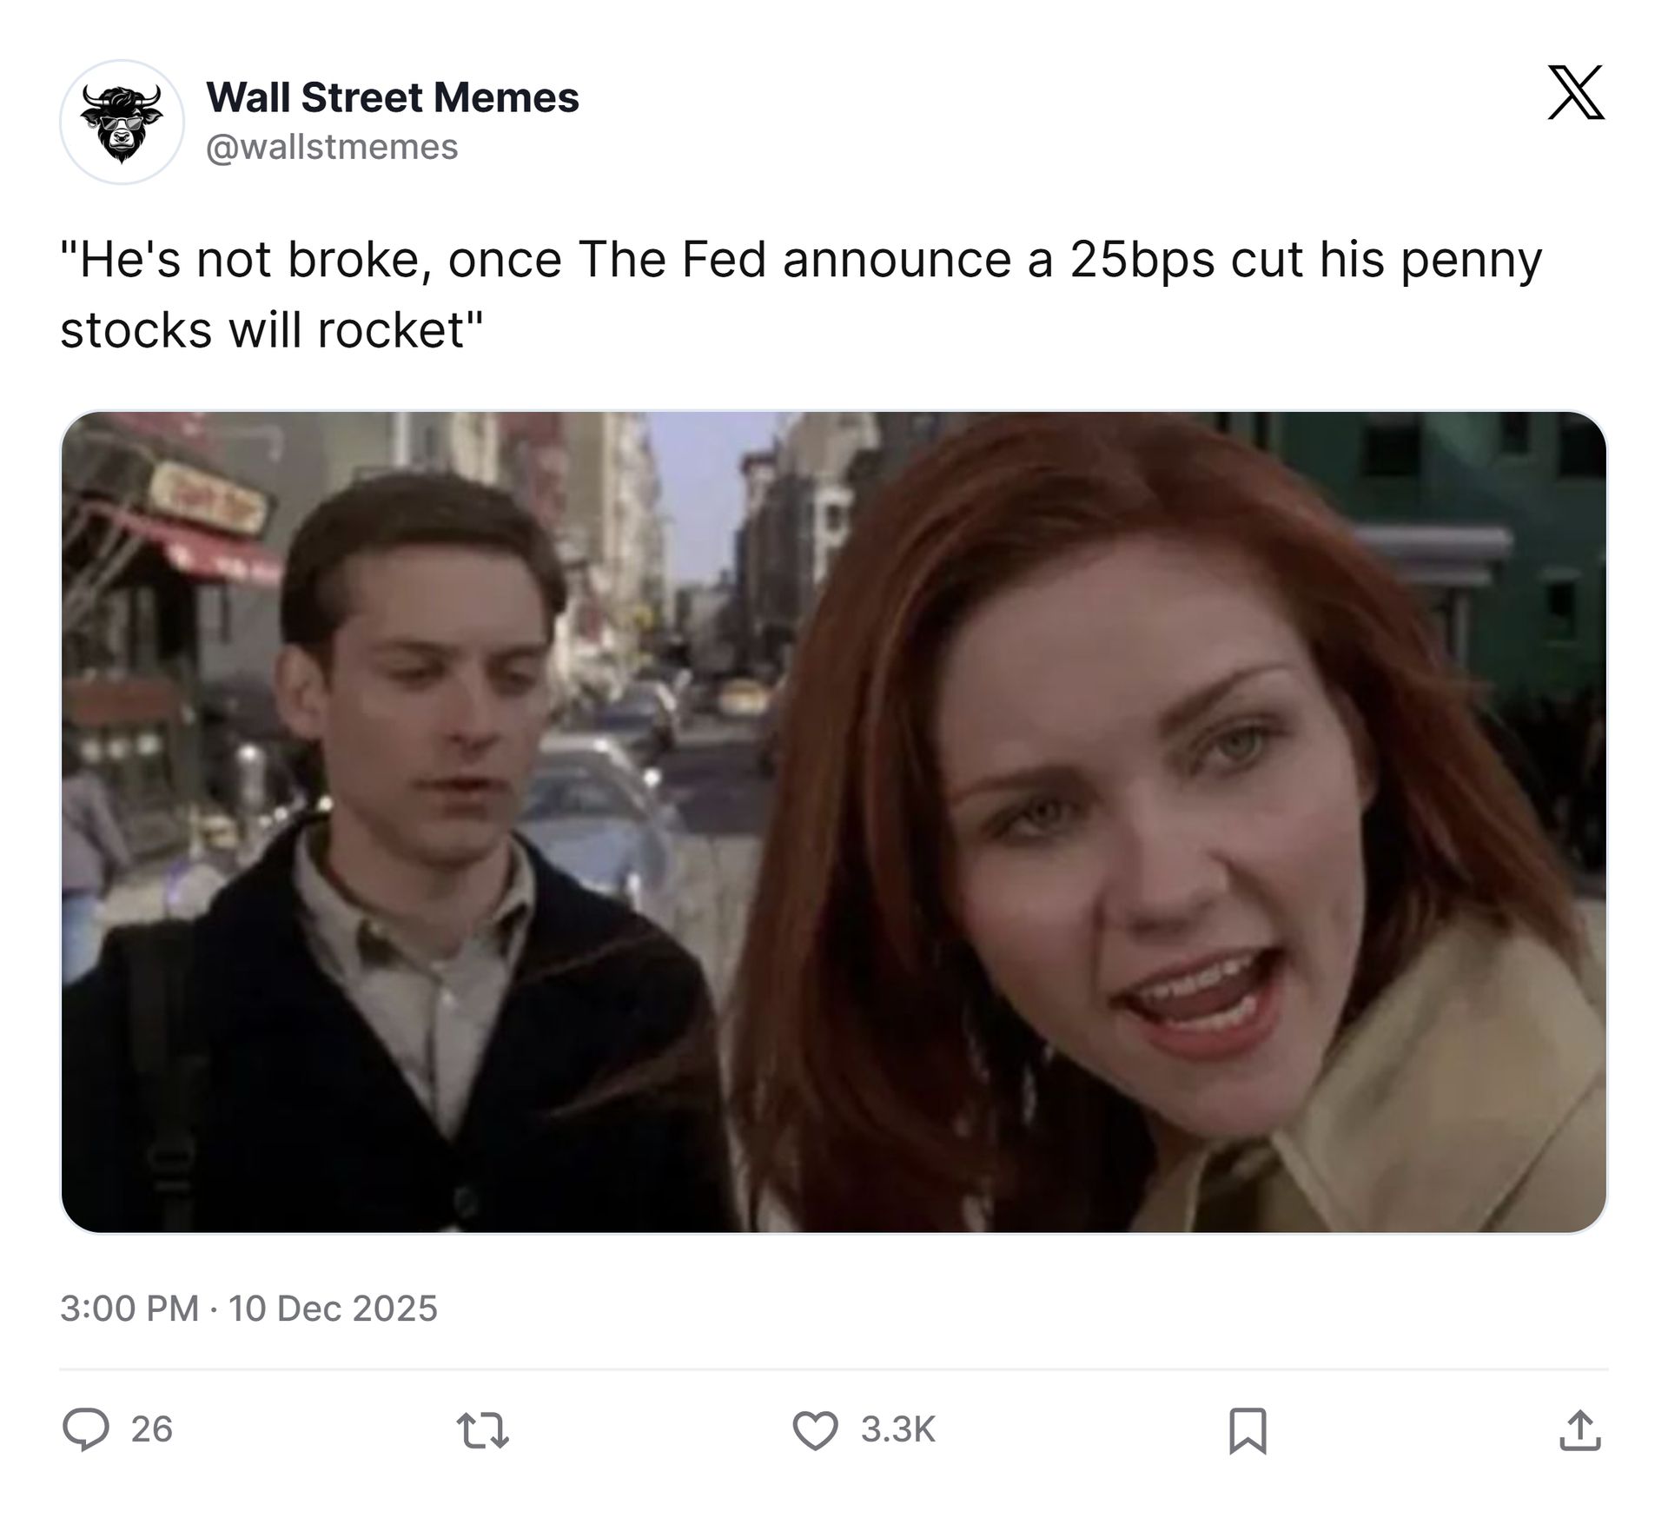Repost the tweet using the retweet arrows icon
The width and height of the screenshot is (1668, 1518).
pyautogui.click(x=482, y=1429)
